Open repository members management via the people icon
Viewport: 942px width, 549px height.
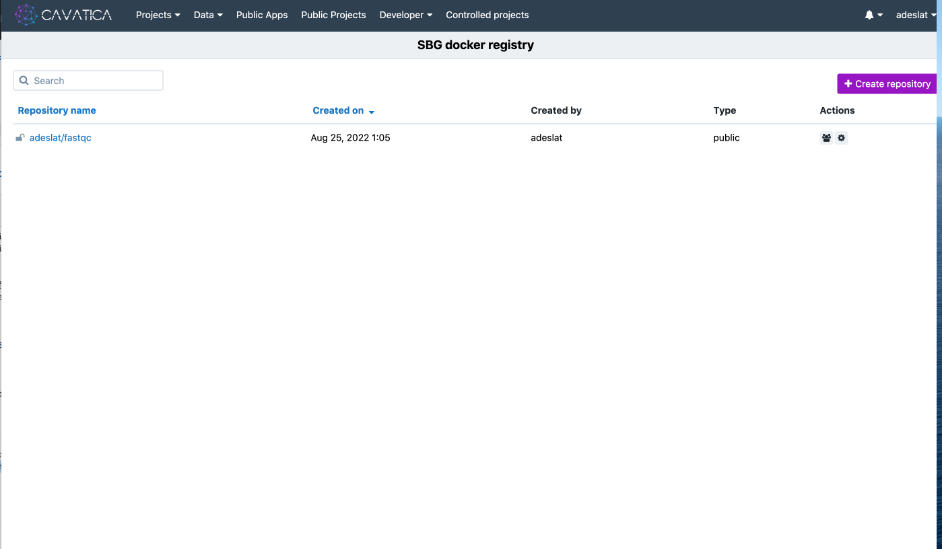[826, 137]
